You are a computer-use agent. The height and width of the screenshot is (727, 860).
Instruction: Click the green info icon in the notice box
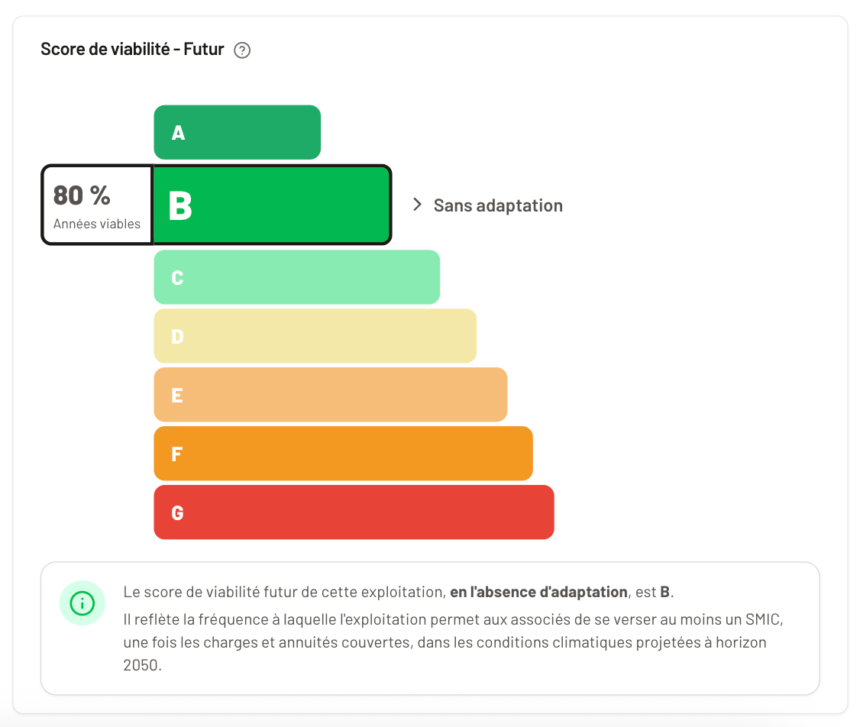82,603
